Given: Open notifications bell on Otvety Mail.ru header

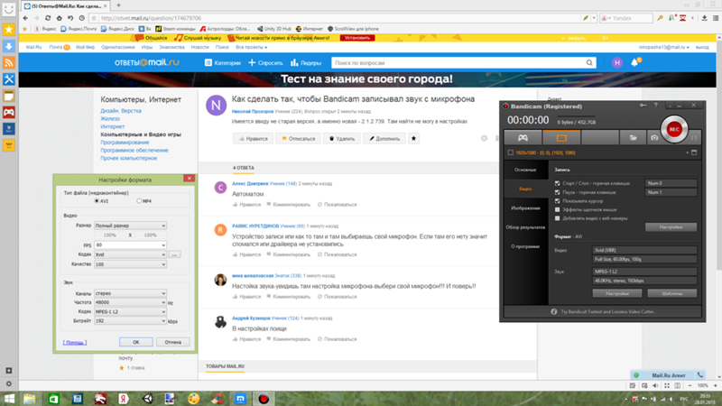Looking at the screenshot, I should click(x=635, y=62).
